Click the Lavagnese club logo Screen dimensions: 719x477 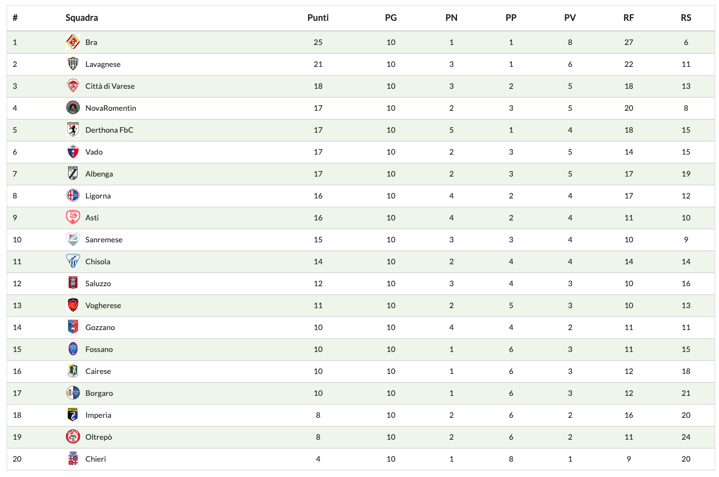click(73, 64)
